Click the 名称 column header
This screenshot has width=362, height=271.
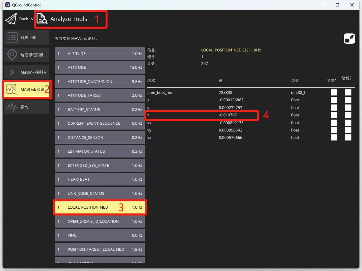[151, 80]
